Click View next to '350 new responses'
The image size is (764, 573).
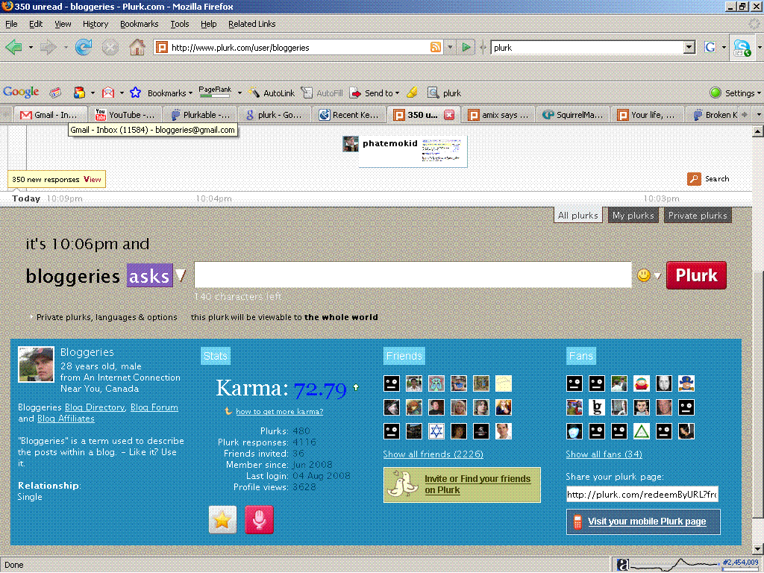pyautogui.click(x=92, y=179)
